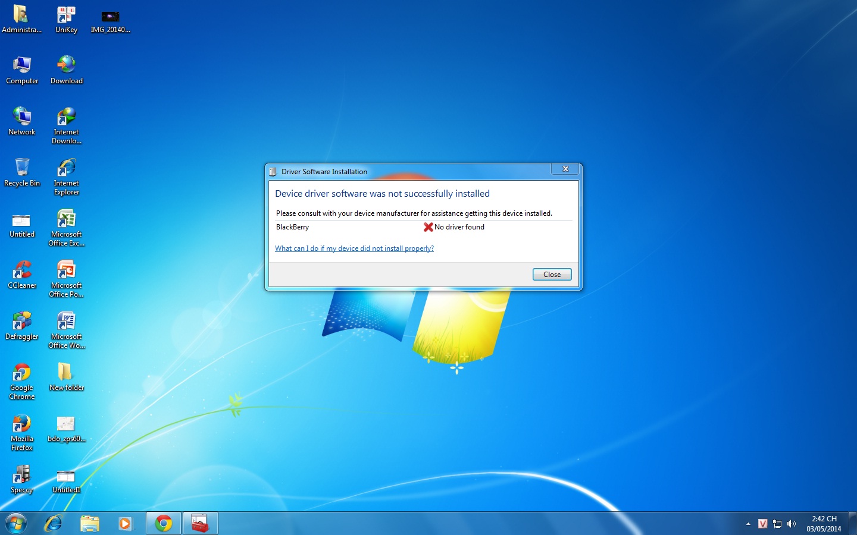Click the red X error icon
The width and height of the screenshot is (857, 535).
(x=428, y=227)
